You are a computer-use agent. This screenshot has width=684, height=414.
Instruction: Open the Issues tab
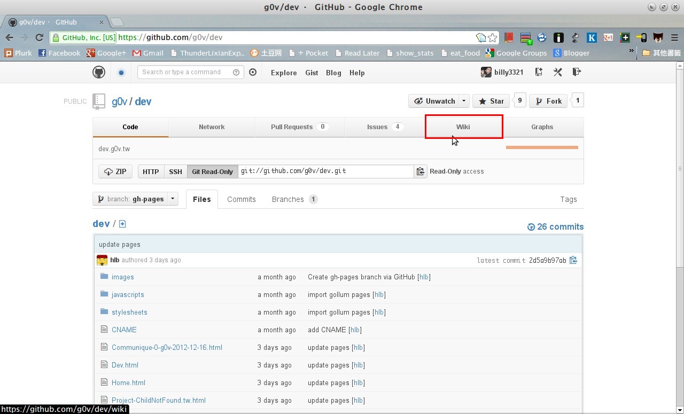[x=385, y=127]
